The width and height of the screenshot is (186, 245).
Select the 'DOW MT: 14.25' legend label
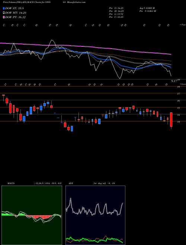[x=16, y=13]
